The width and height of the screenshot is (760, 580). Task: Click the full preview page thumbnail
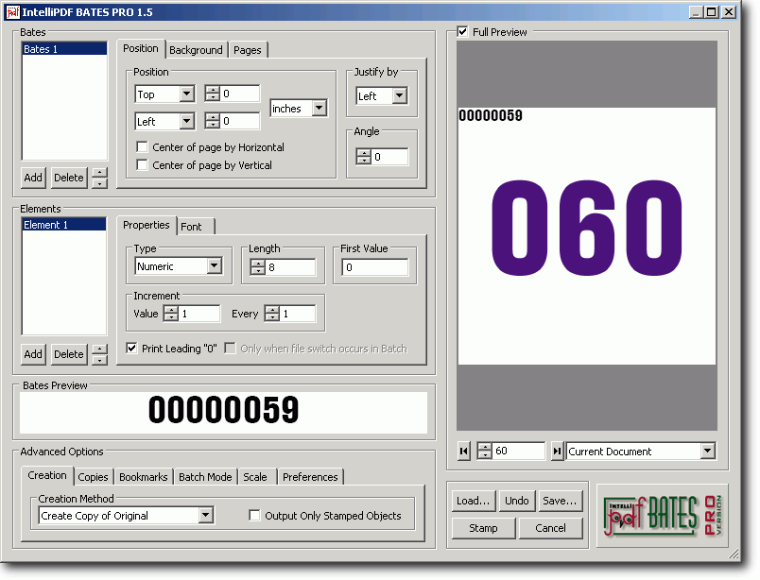click(586, 236)
